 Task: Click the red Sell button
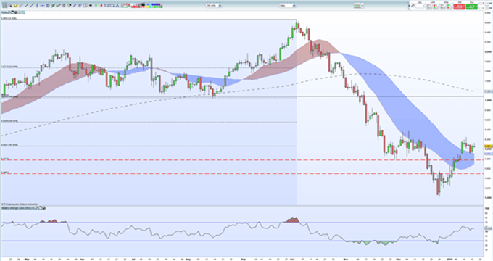click(459, 7)
